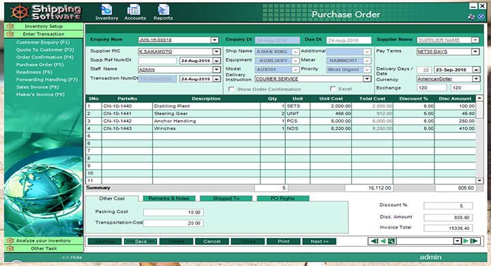The image size is (491, 266).
Task: Open the record navigator dropdown
Action: pos(457,241)
